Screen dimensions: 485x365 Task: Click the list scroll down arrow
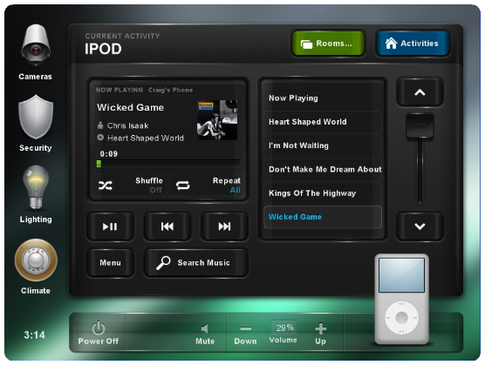click(420, 226)
